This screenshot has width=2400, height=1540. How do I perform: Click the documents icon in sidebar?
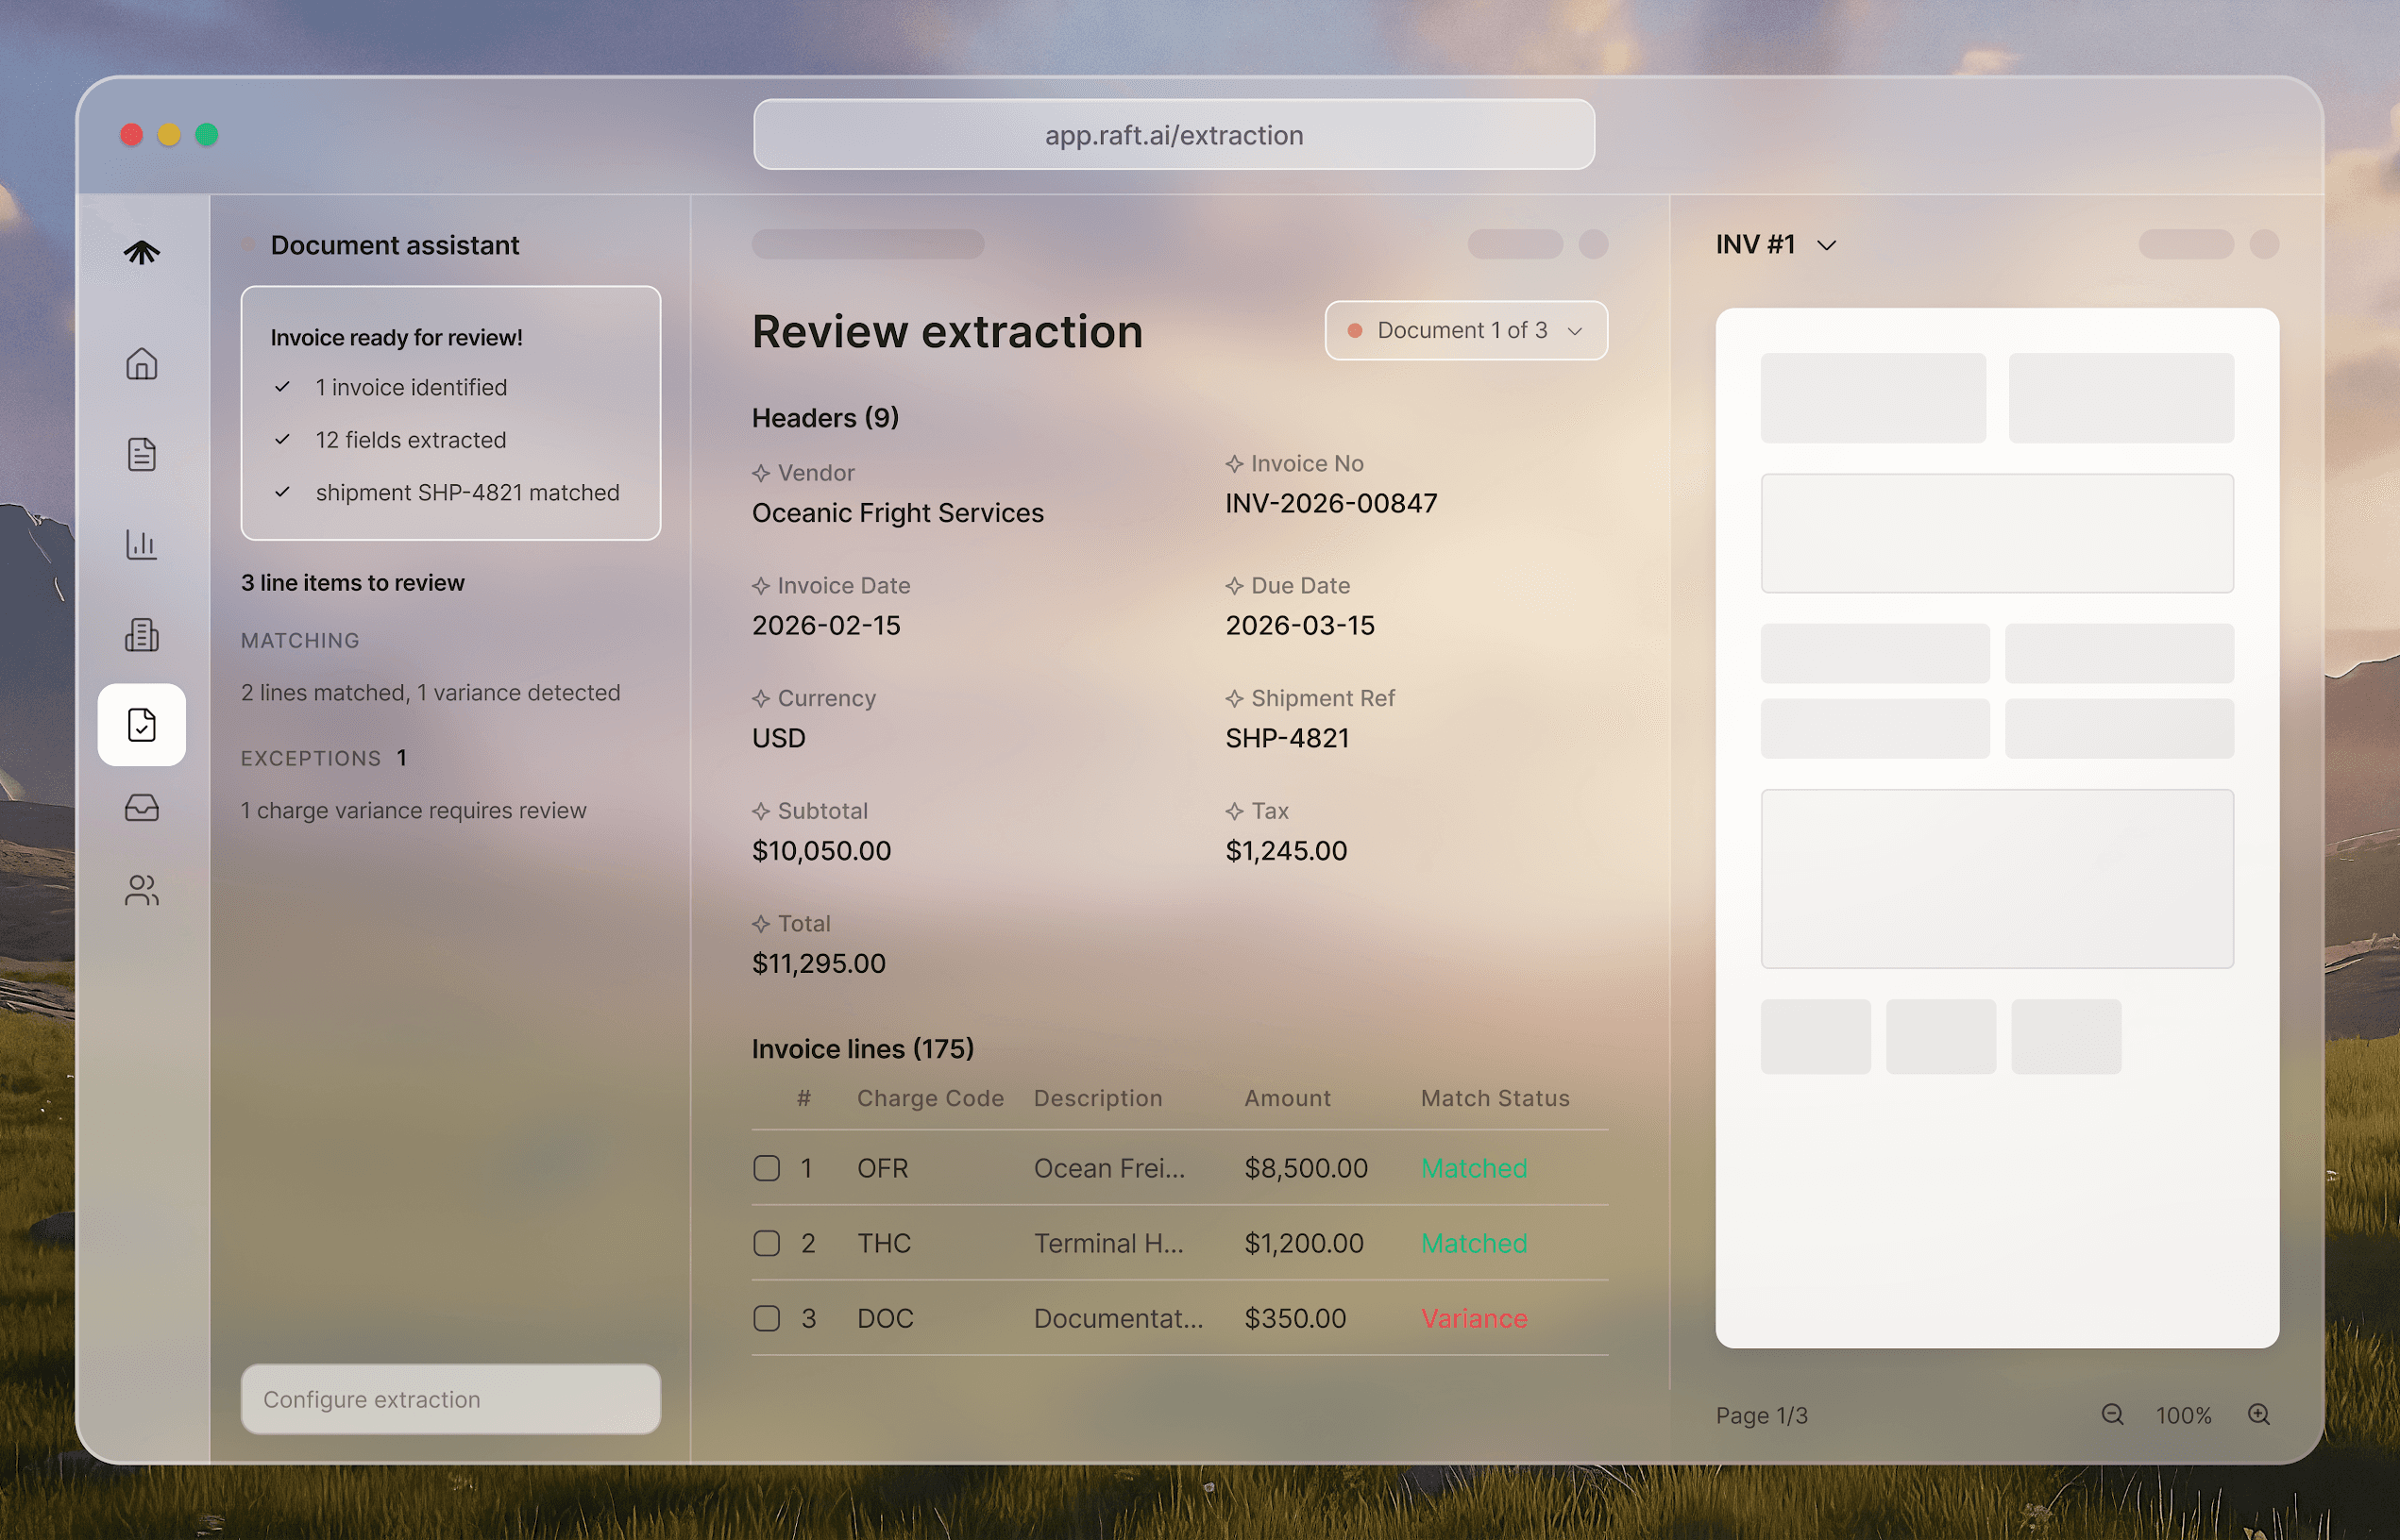[x=141, y=454]
